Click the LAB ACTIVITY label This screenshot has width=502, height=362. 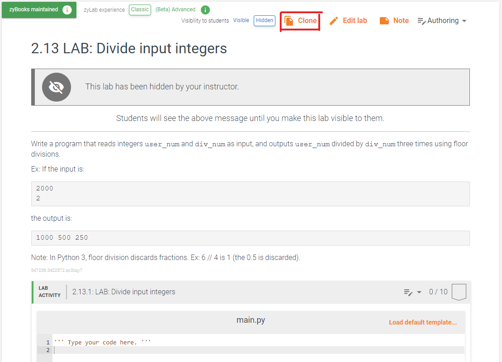pos(50,292)
